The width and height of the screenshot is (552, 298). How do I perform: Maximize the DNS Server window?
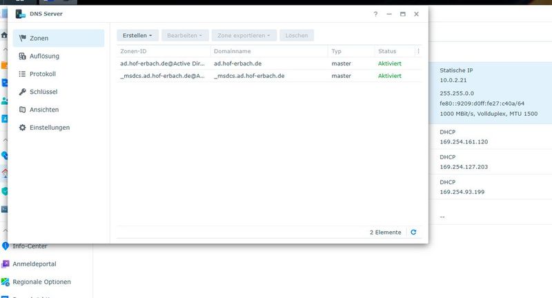(x=403, y=14)
